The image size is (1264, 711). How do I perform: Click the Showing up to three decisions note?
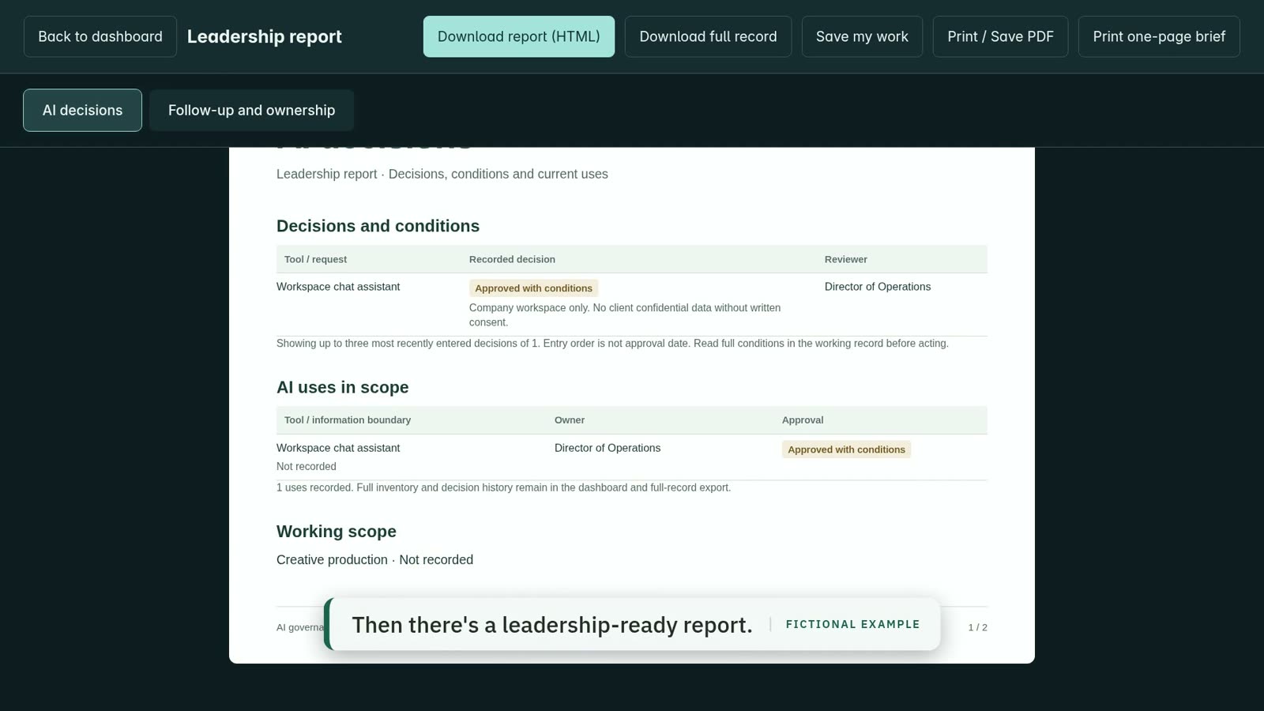612,343
